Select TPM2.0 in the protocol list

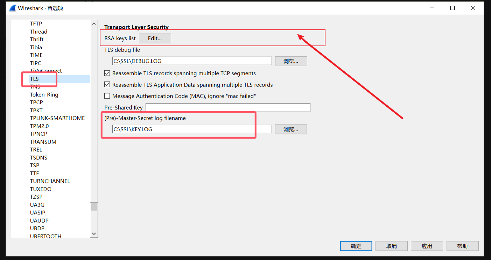click(40, 126)
